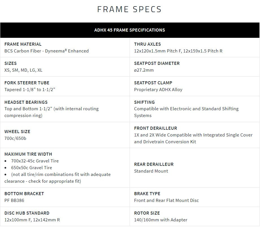
Task: Click the 700x32-45c Gravel Tire bullet
Action: pyautogui.click(x=35, y=161)
